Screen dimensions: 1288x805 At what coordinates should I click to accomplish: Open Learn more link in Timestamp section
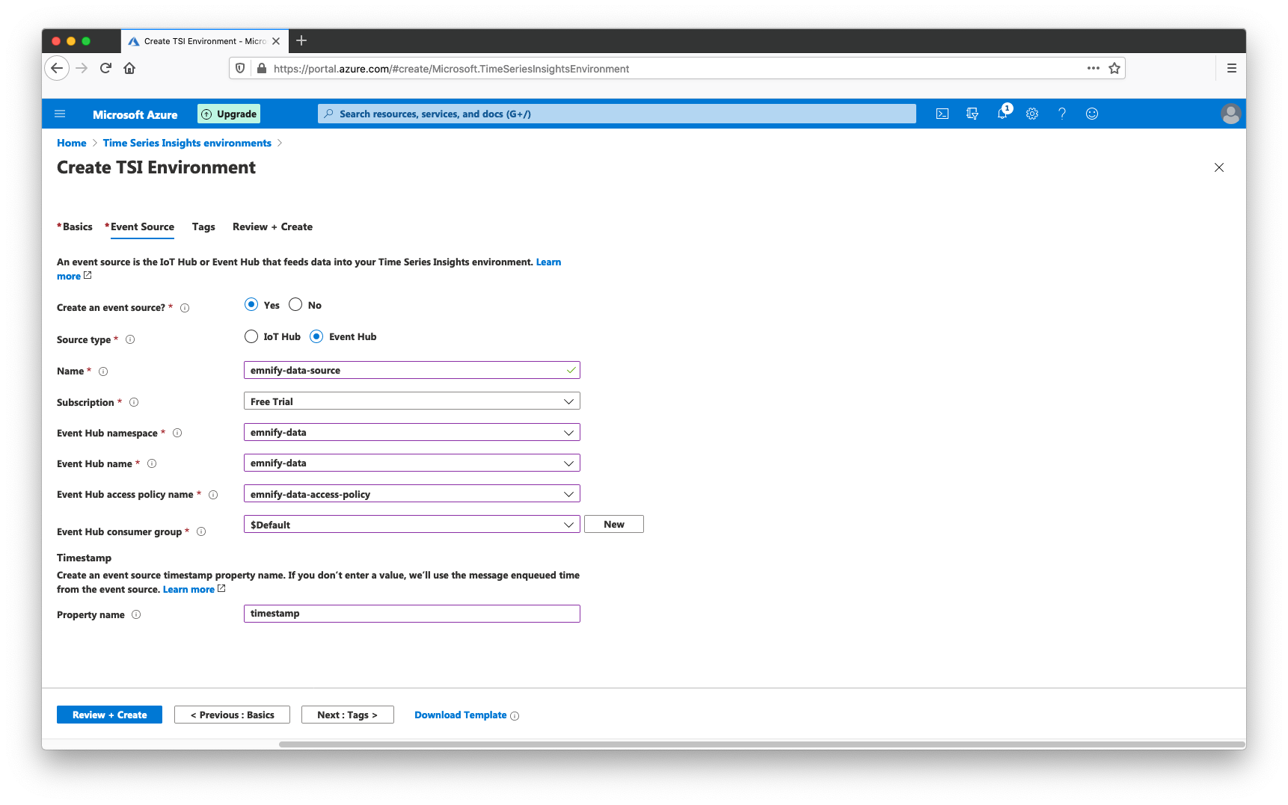188,589
